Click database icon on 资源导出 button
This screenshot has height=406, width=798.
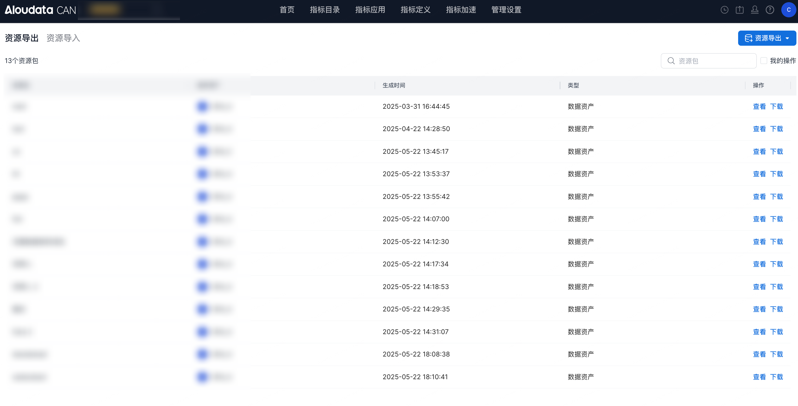pyautogui.click(x=748, y=38)
